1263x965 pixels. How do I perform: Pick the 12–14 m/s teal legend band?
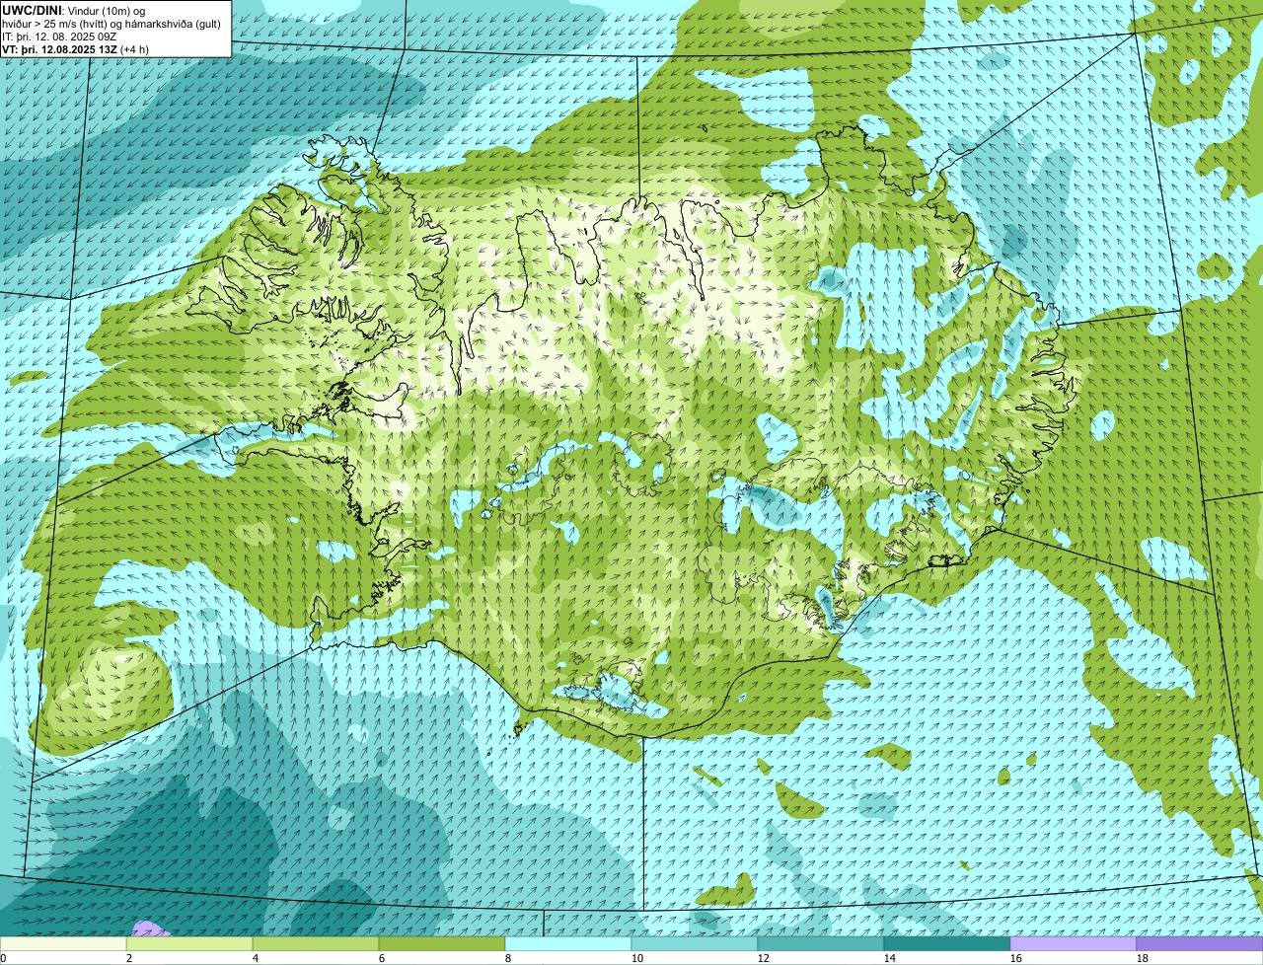point(821,944)
